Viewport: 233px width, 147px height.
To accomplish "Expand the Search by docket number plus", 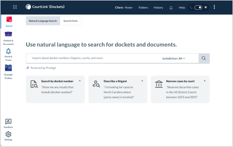I will 80,81.
